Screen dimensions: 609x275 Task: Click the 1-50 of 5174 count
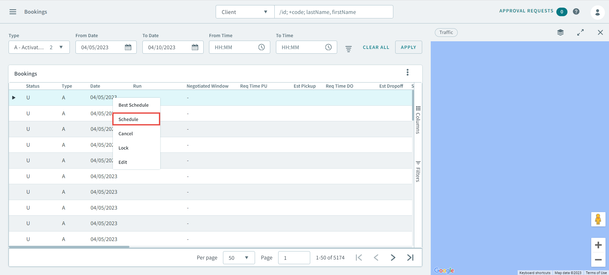click(x=330, y=258)
